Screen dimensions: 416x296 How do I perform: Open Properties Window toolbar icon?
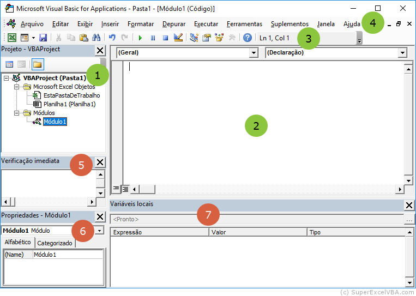(x=207, y=38)
